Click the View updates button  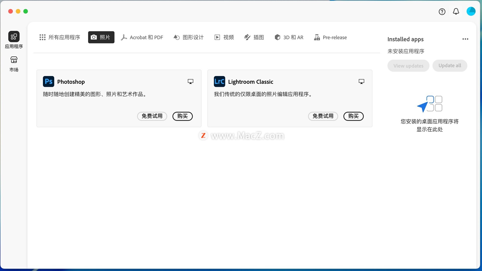(x=408, y=65)
